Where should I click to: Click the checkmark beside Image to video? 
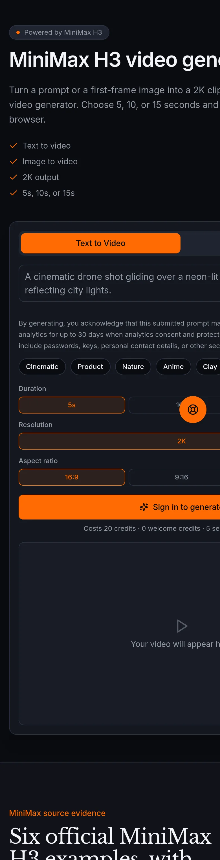[14, 161]
